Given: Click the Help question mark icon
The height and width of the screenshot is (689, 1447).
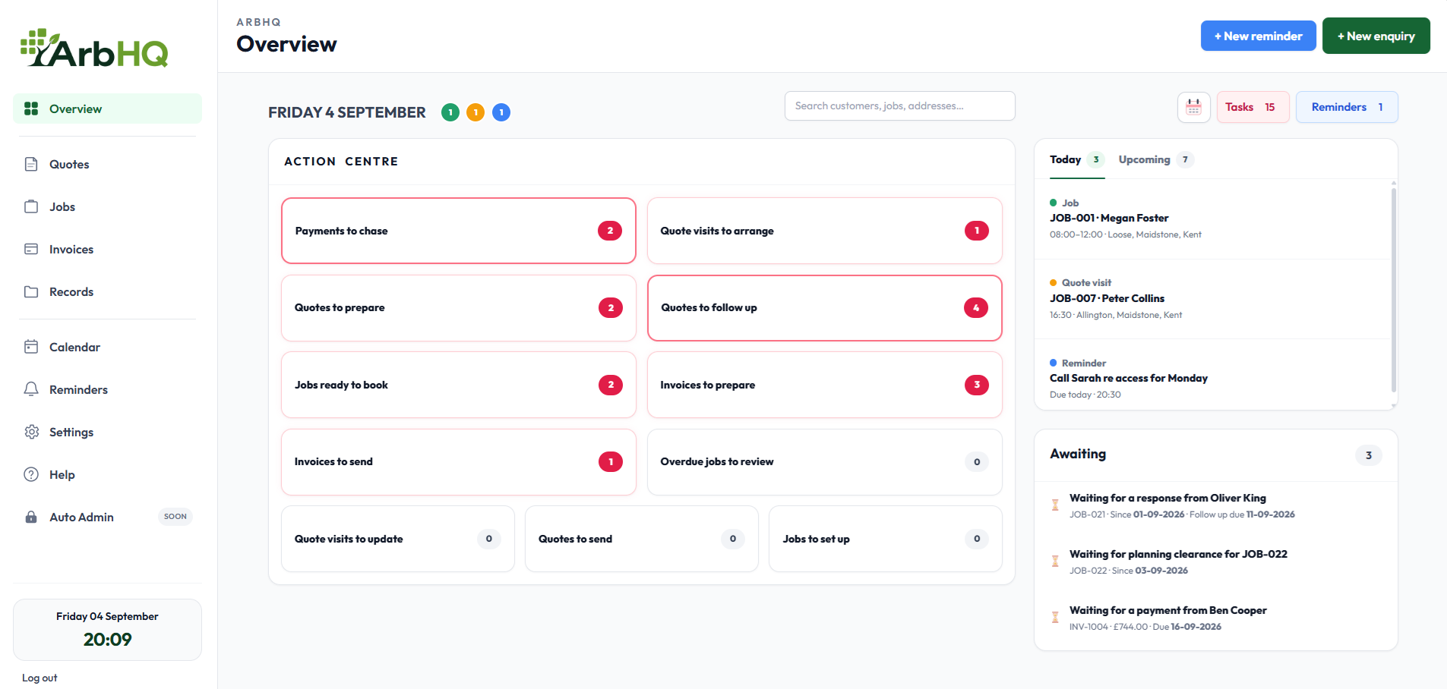Looking at the screenshot, I should click(x=31, y=474).
